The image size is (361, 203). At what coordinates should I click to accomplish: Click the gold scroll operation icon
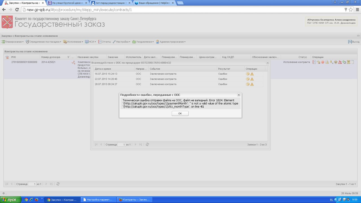click(x=349, y=62)
